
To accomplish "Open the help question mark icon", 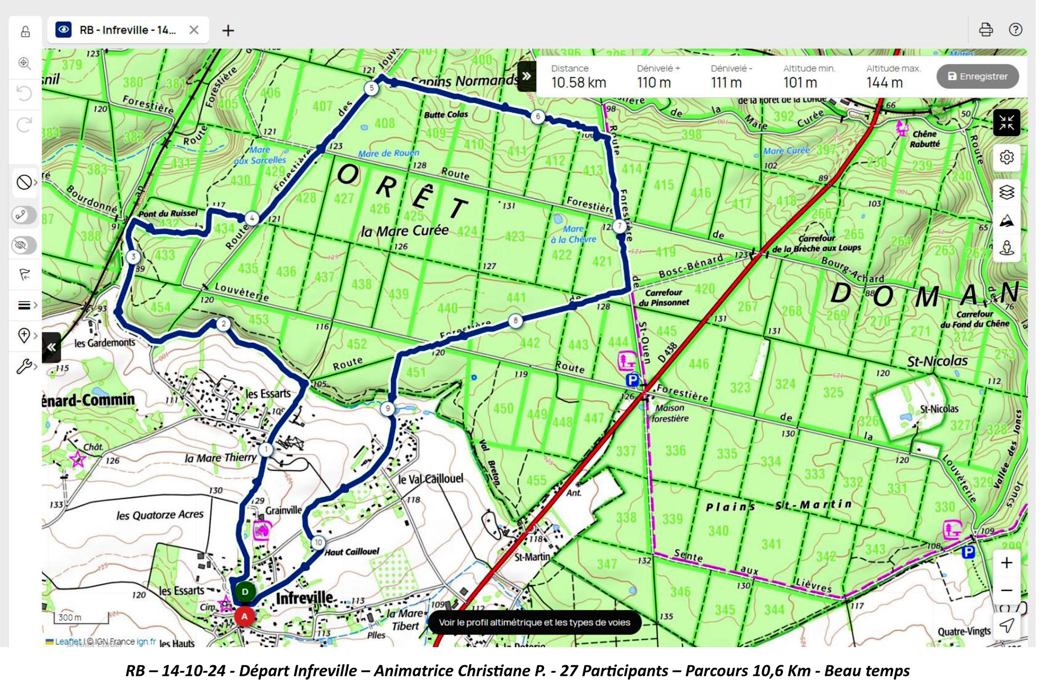I will tap(1015, 30).
